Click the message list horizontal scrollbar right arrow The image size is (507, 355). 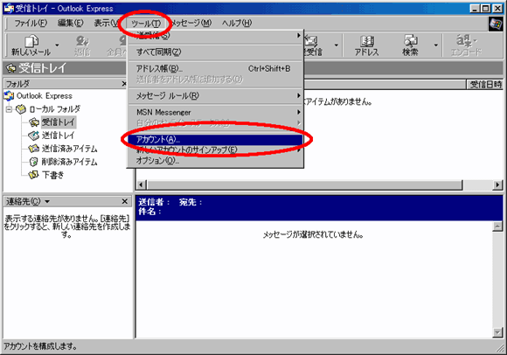(497, 185)
